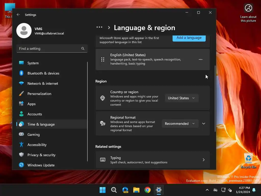Click the cloud sync tray icon
261x196 pixels.
215,190
